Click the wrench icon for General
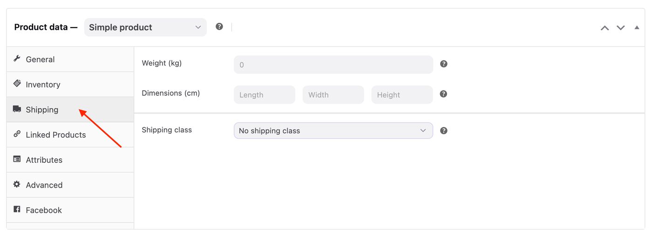Screen dimensions: 652x236 point(17,59)
